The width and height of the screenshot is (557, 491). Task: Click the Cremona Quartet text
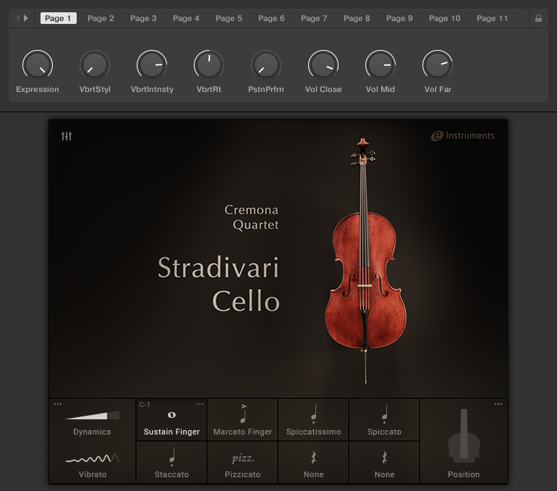tap(252, 217)
